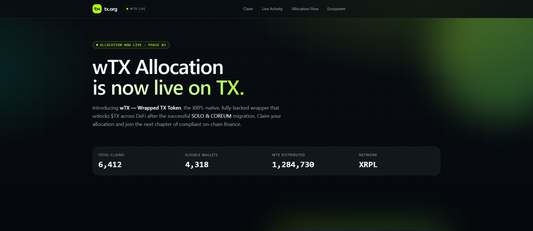Click the 'TOTAL CLAIMS' stat label
This screenshot has width=533, height=231.
(x=111, y=155)
